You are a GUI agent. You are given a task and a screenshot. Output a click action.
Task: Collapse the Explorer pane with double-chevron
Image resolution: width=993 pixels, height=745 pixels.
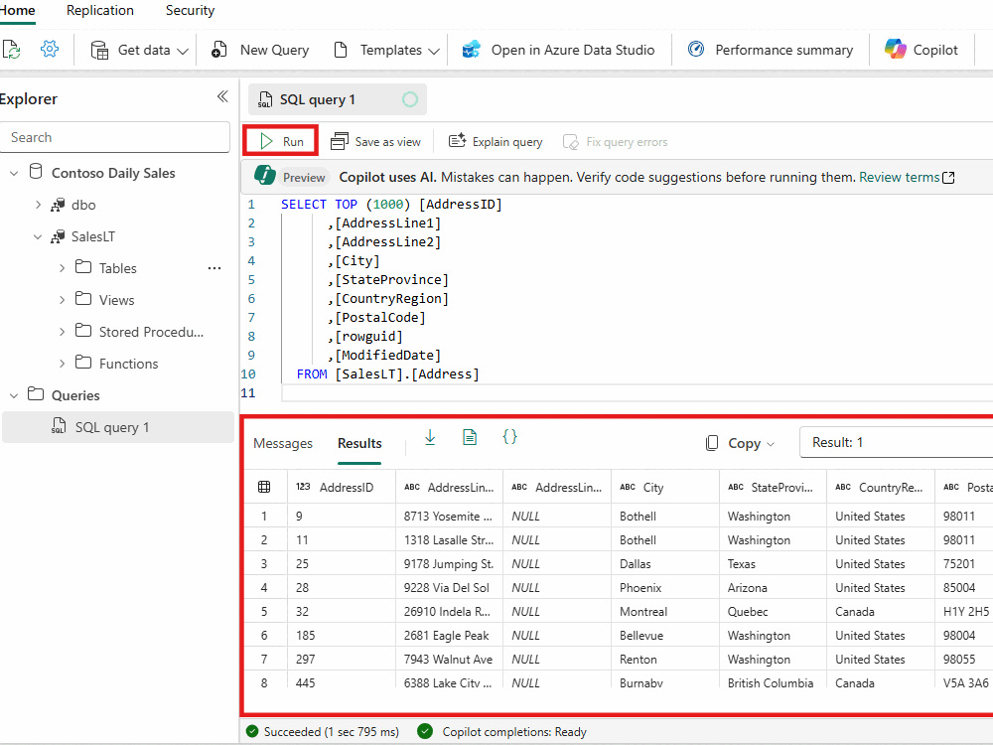222,96
